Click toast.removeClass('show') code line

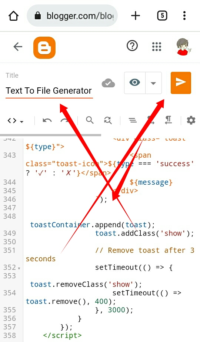click(86, 284)
